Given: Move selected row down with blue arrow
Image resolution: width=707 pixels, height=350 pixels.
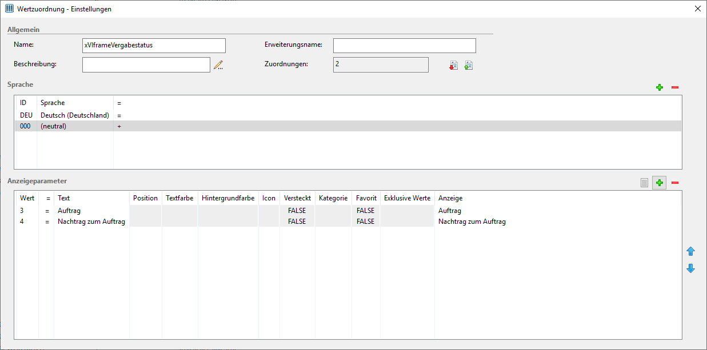Looking at the screenshot, I should point(690,268).
